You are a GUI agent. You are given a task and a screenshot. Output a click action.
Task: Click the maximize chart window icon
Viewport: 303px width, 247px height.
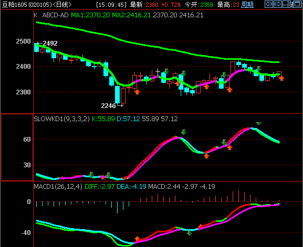[297, 4]
